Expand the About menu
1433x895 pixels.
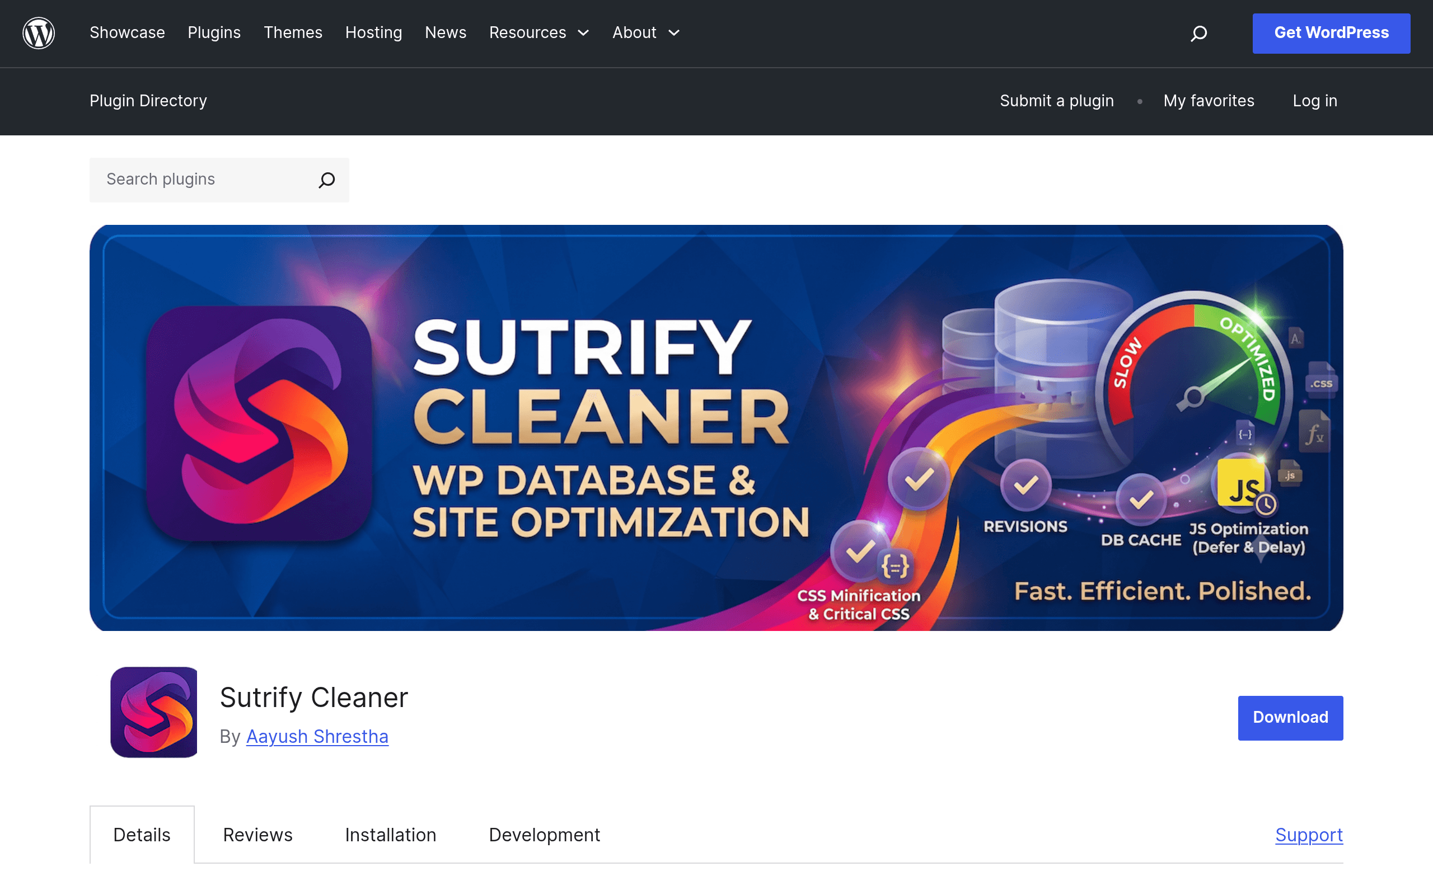tap(646, 33)
